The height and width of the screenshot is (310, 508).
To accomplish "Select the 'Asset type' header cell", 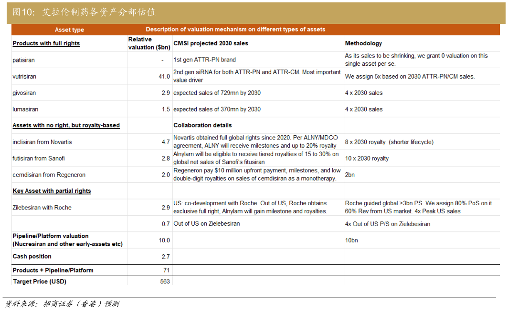I will [69, 30].
